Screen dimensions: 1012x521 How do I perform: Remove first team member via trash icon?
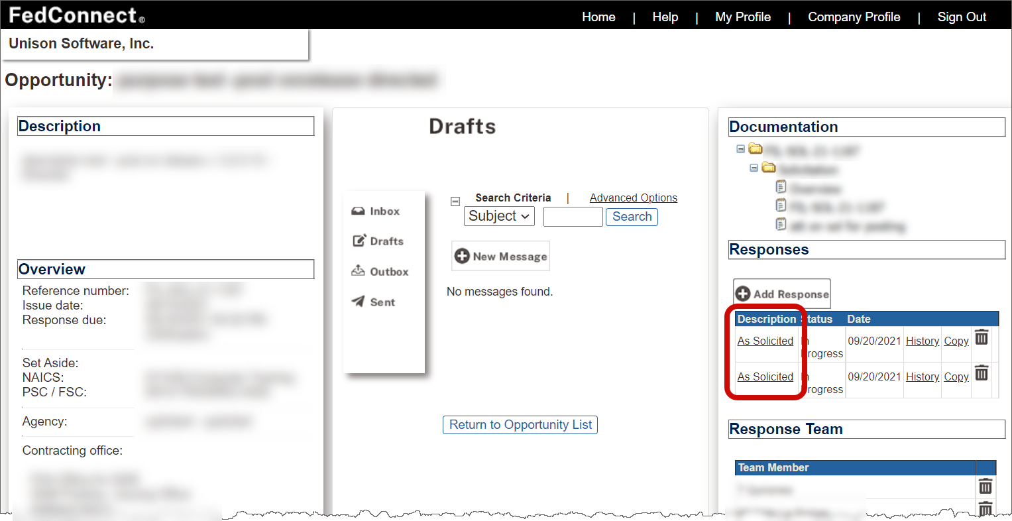pyautogui.click(x=985, y=487)
